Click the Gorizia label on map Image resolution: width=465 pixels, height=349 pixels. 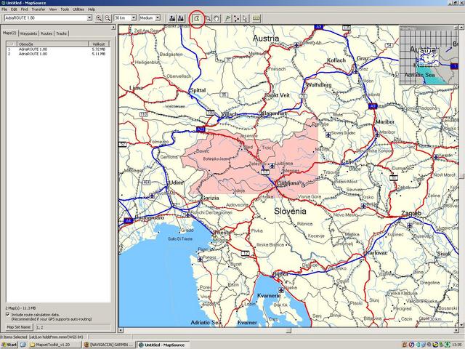(x=210, y=198)
